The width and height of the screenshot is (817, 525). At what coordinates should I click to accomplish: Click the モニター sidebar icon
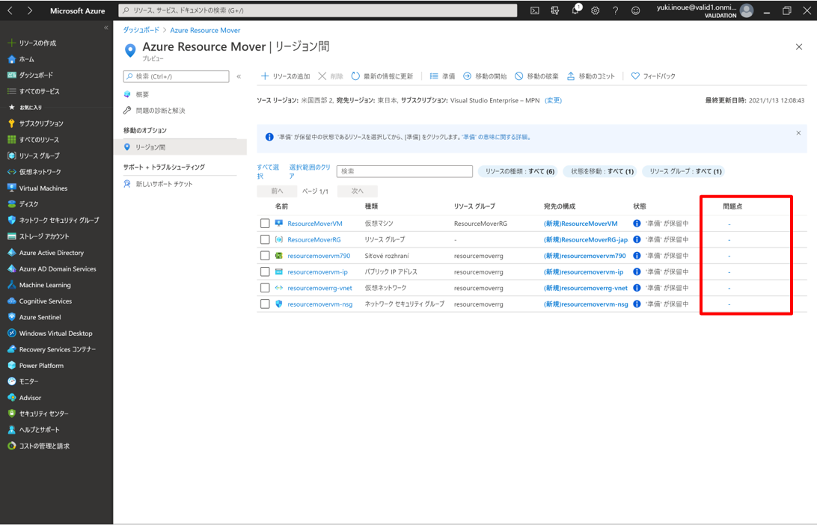point(12,381)
